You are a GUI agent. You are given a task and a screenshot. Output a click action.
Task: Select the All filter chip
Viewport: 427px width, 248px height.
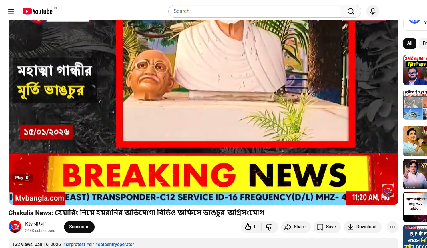410,43
